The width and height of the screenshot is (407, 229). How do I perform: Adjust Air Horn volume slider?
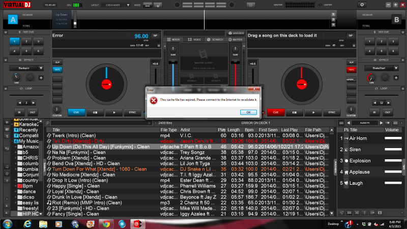click(393, 138)
